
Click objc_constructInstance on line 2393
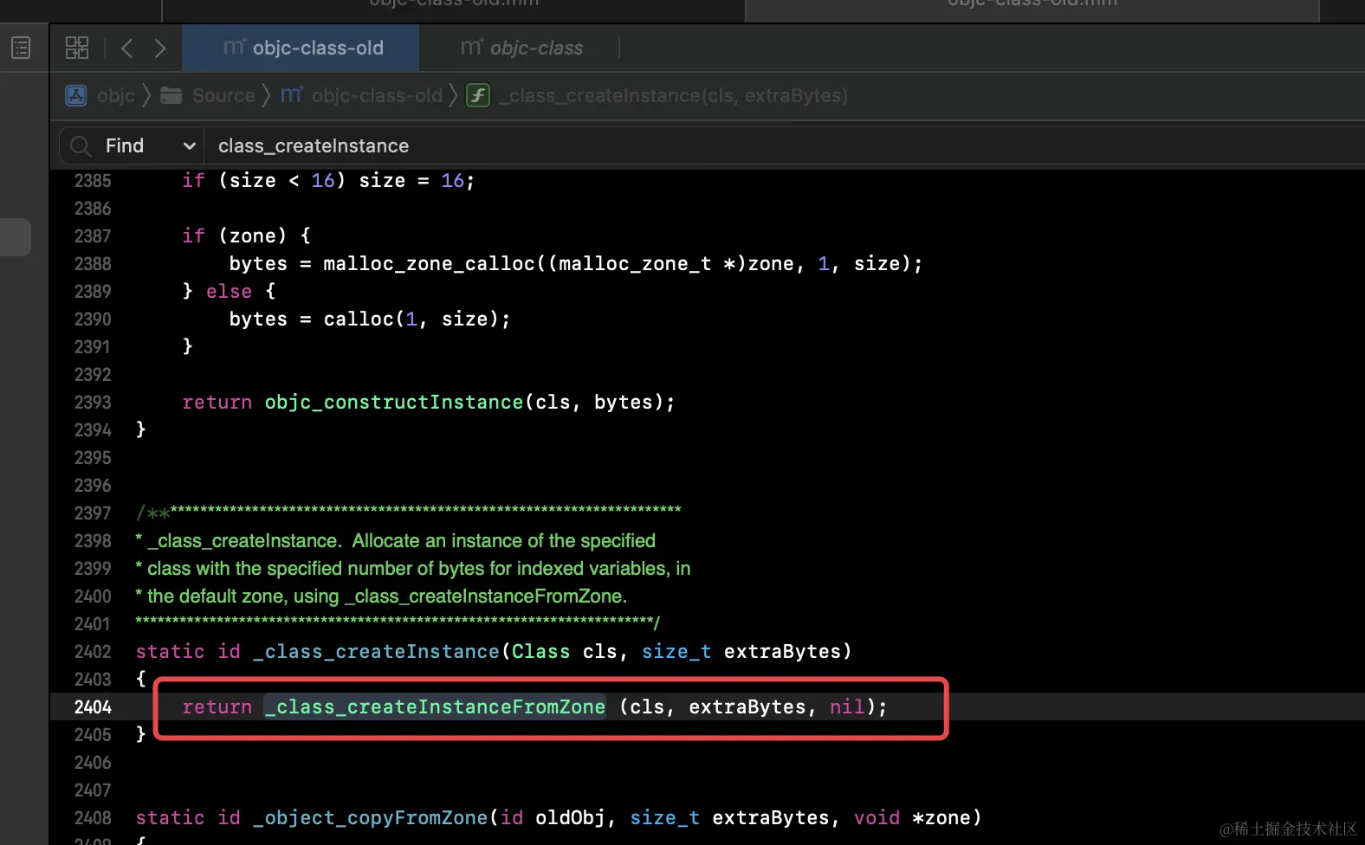coord(394,403)
